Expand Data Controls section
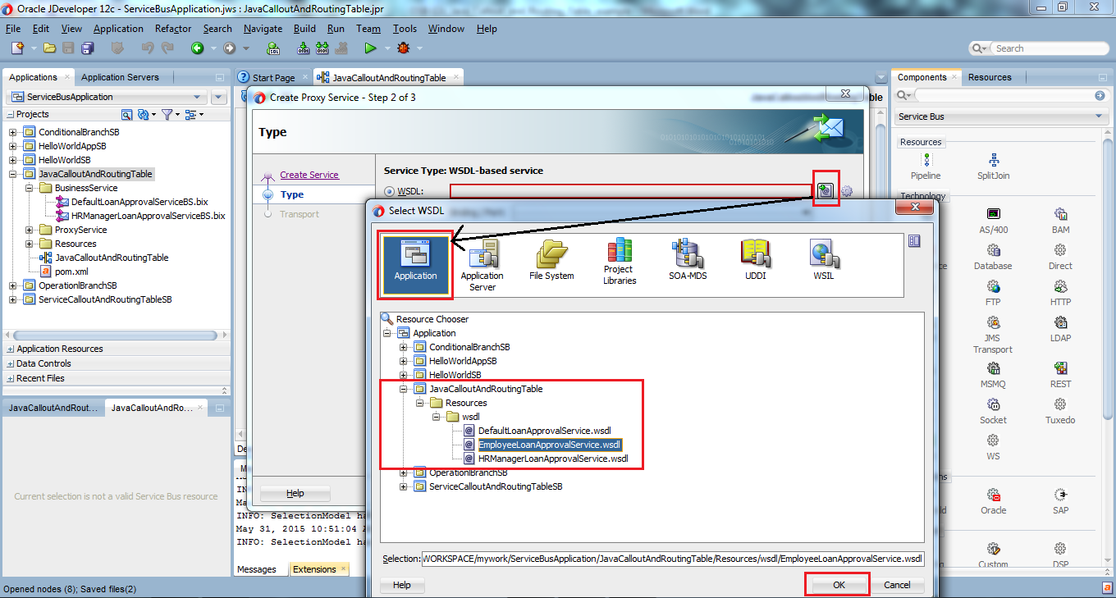Viewport: 1116px width, 598px height. click(x=10, y=364)
